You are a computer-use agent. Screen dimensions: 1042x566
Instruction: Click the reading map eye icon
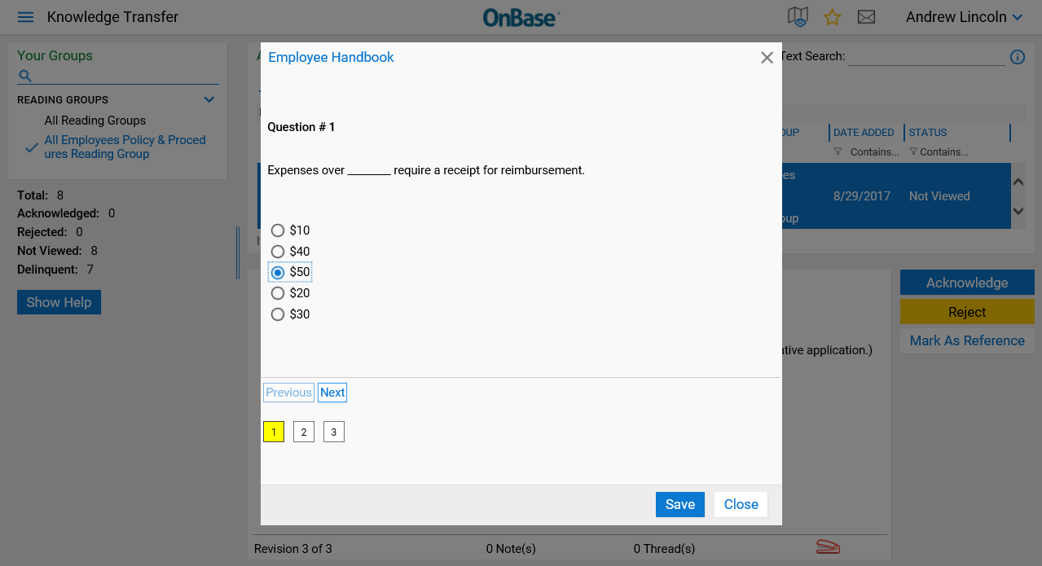(798, 17)
